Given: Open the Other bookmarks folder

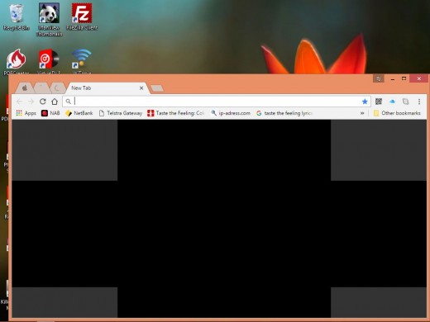Looking at the screenshot, I should pos(397,113).
